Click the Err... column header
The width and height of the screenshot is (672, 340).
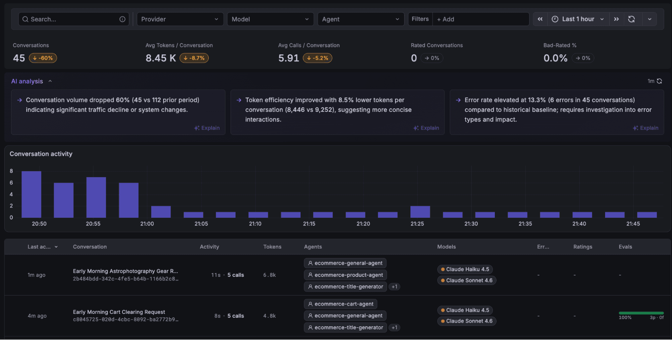(x=543, y=247)
